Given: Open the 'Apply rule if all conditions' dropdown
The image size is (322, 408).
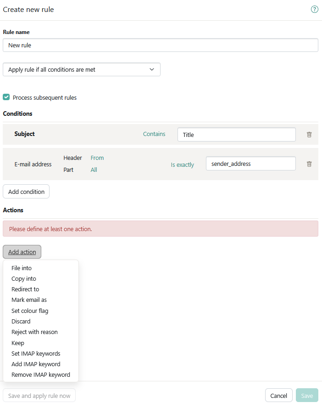Looking at the screenshot, I should (x=82, y=70).
